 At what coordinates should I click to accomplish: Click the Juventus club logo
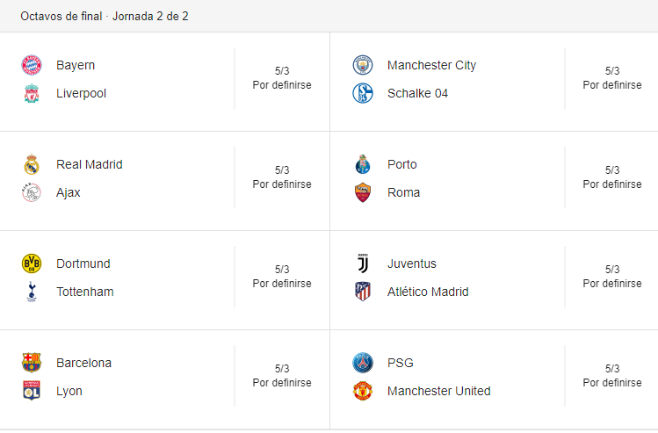pyautogui.click(x=363, y=263)
